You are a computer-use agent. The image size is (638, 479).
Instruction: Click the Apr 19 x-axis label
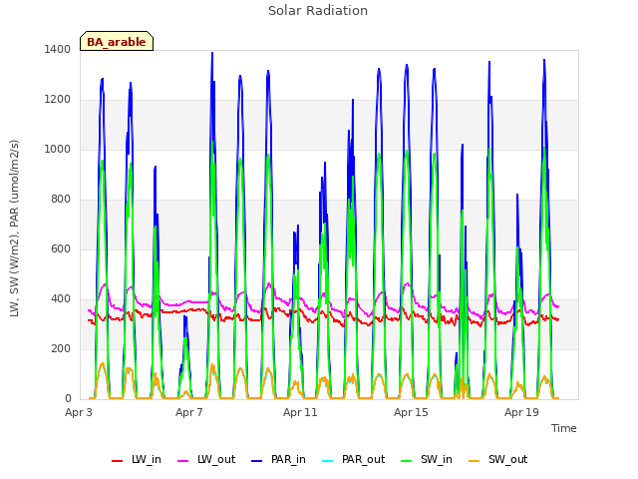click(x=521, y=412)
